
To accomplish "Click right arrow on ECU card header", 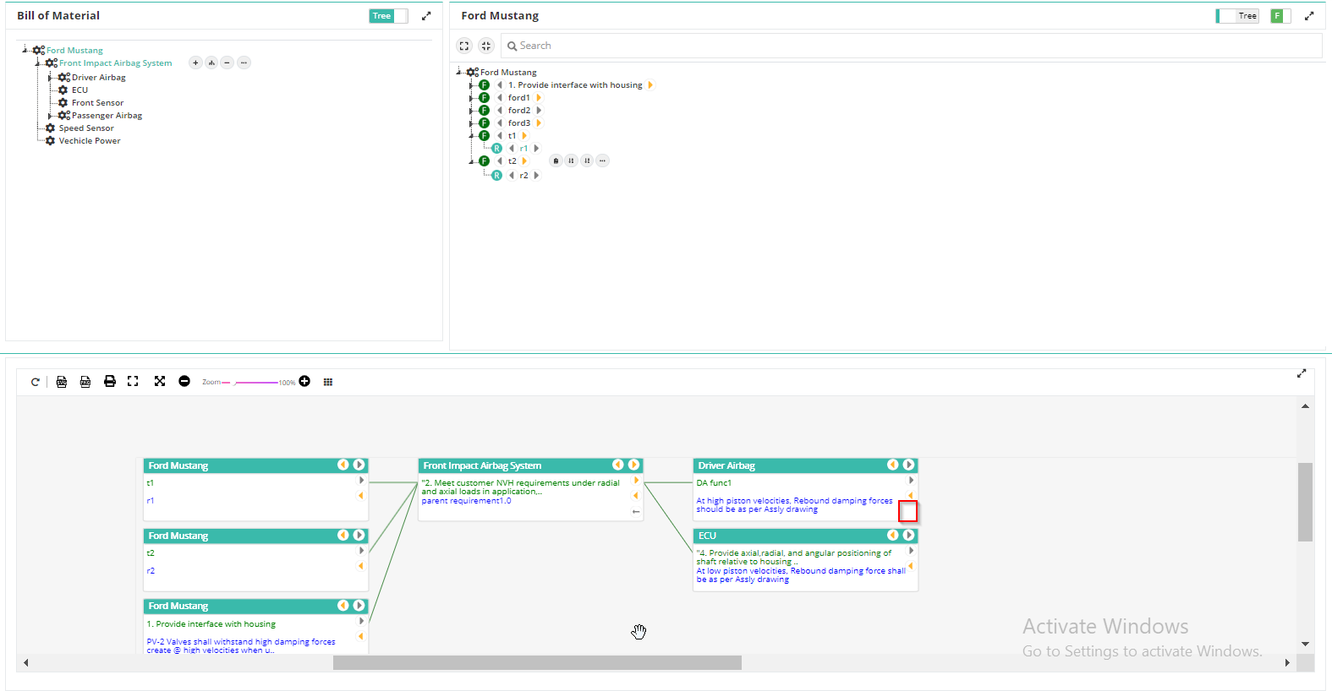I will (x=908, y=535).
